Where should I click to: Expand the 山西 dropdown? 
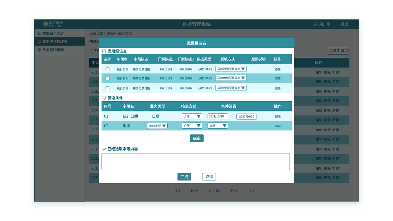click(218, 126)
